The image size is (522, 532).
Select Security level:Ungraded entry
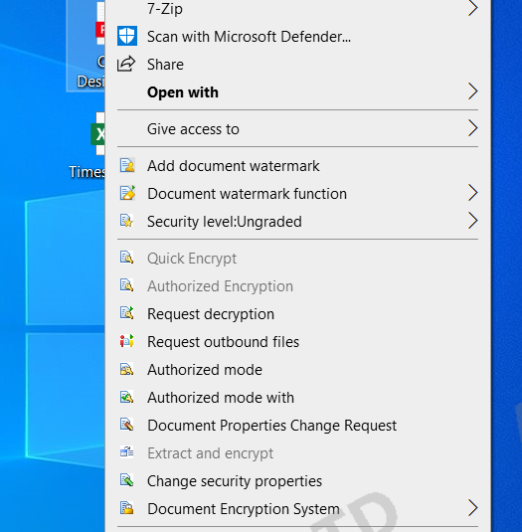click(298, 221)
